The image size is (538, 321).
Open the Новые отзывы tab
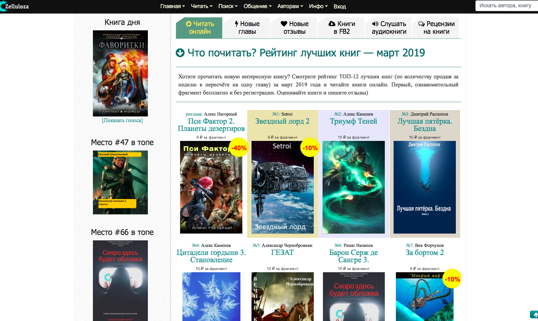coord(295,28)
